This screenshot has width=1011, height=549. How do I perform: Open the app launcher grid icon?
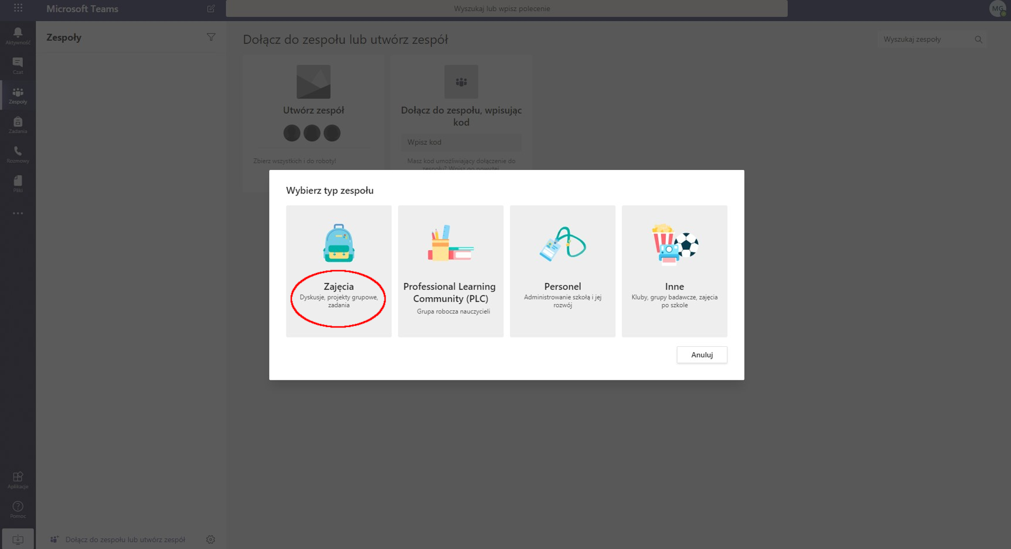tap(18, 8)
